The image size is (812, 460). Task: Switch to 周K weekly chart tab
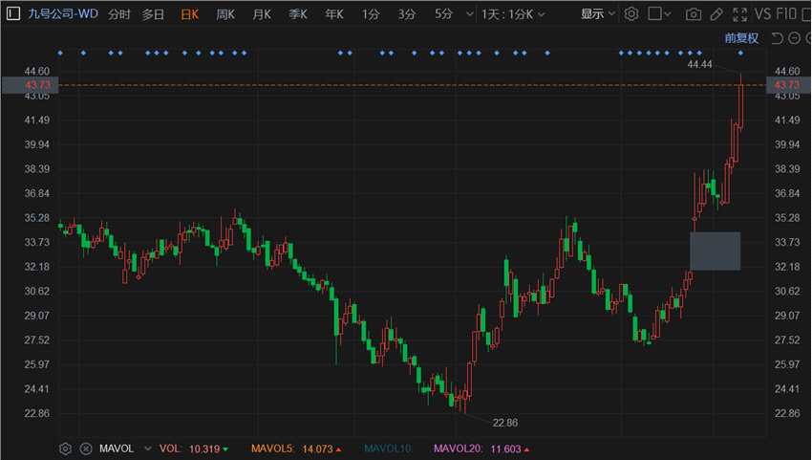[x=225, y=14]
